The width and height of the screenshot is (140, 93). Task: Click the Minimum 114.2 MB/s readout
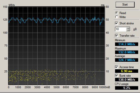pos(127,44)
